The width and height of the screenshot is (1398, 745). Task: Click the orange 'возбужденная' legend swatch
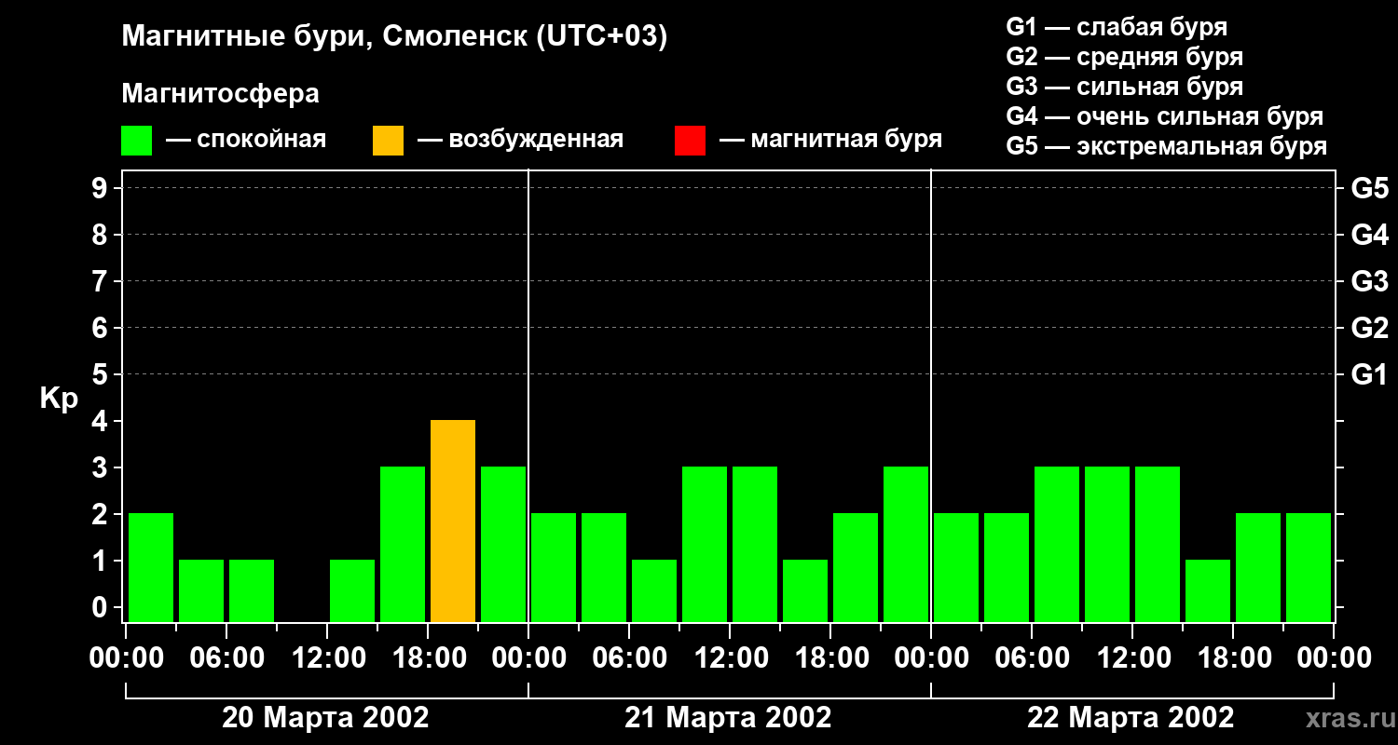[388, 141]
